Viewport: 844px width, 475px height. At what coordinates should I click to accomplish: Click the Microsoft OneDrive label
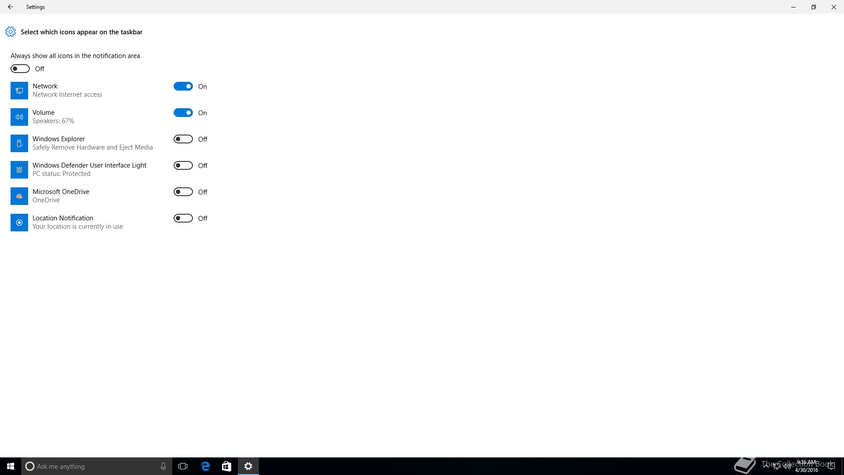click(x=61, y=192)
